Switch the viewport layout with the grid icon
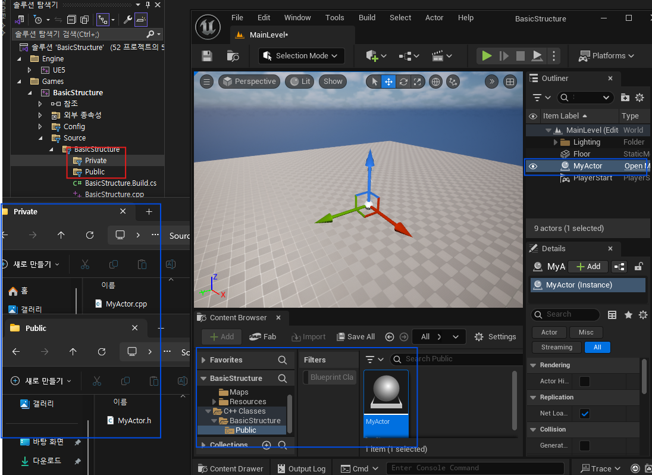The height and width of the screenshot is (475, 652). click(510, 82)
